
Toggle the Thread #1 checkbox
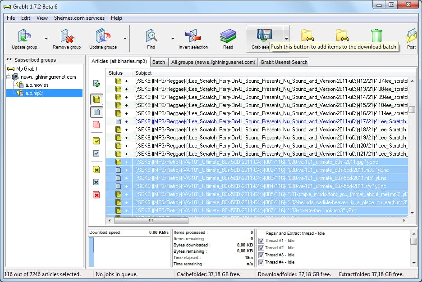pyautogui.click(x=261, y=241)
